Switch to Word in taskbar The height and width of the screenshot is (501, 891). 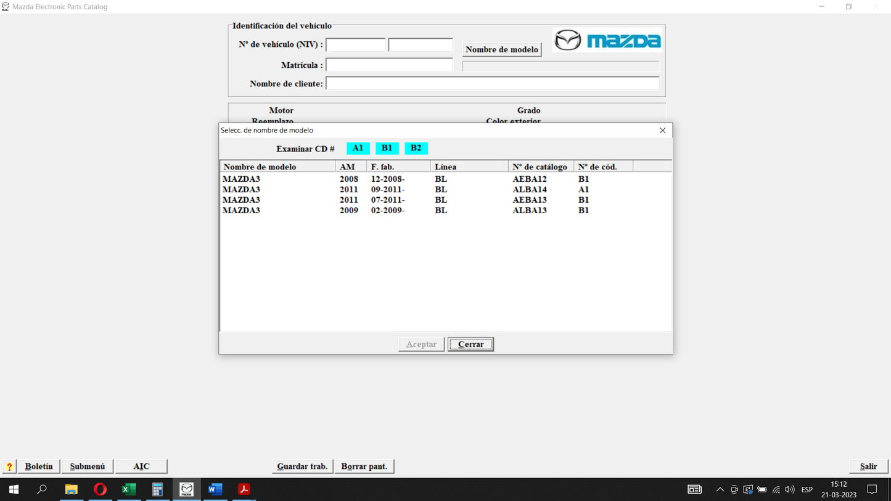coord(215,489)
